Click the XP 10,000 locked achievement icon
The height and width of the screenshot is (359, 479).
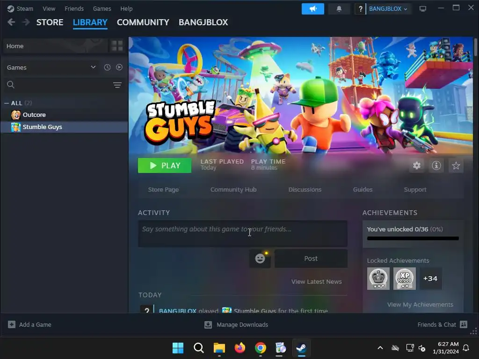[405, 279]
